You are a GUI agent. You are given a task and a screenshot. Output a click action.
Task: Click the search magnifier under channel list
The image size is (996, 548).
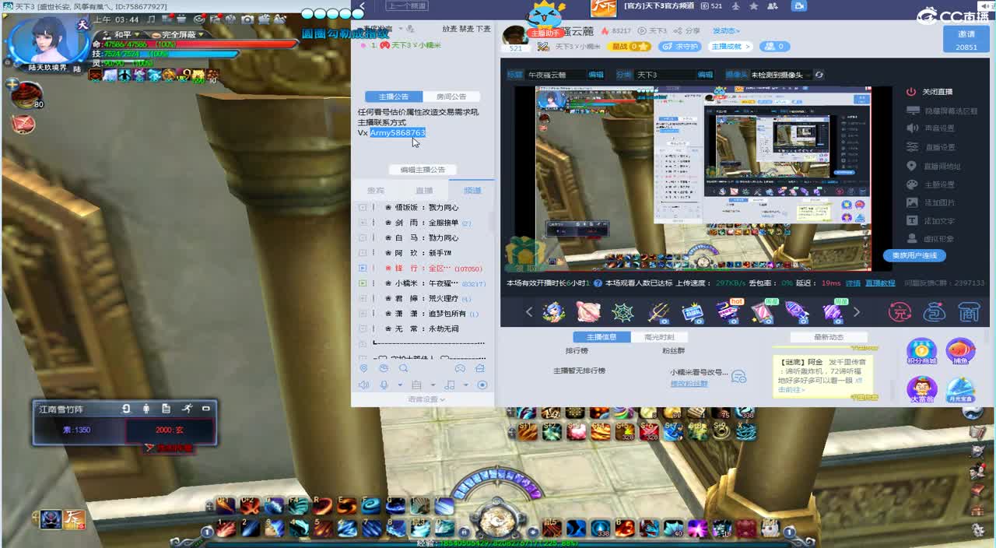[403, 368]
